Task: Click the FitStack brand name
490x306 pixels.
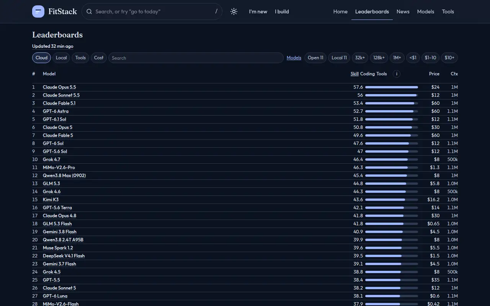Action: pos(62,11)
